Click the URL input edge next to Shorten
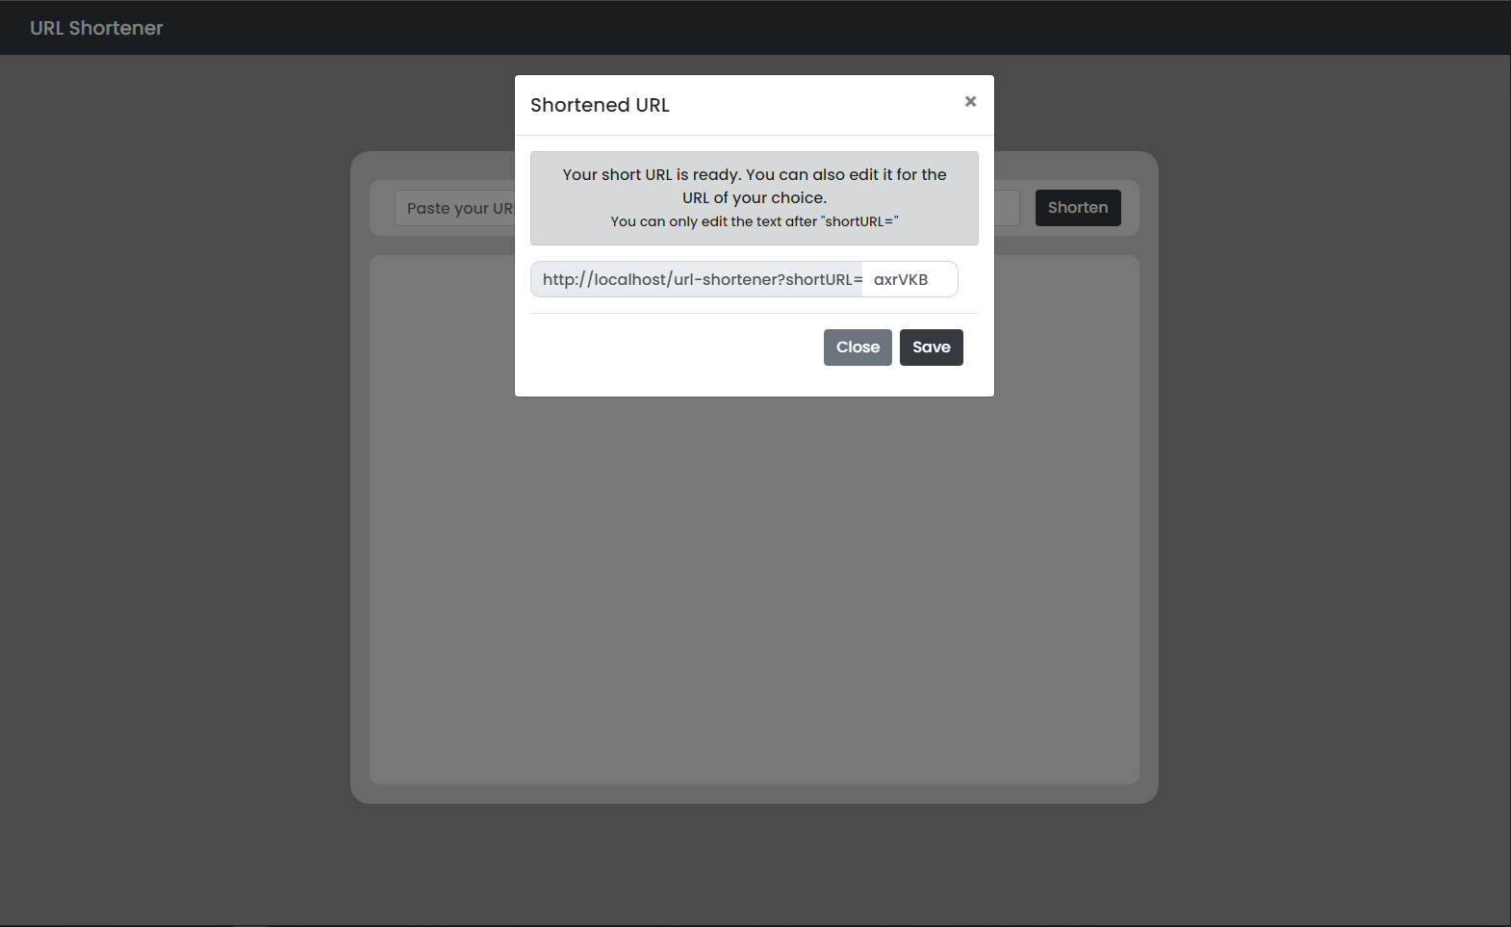 [1007, 208]
